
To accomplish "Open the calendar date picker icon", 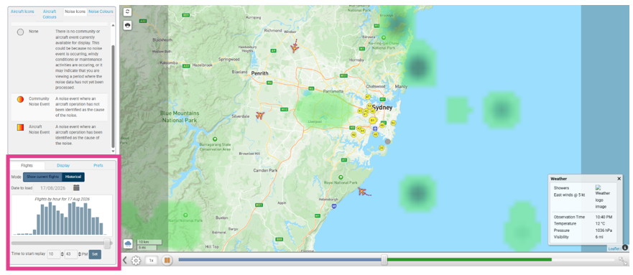I will 76,187.
